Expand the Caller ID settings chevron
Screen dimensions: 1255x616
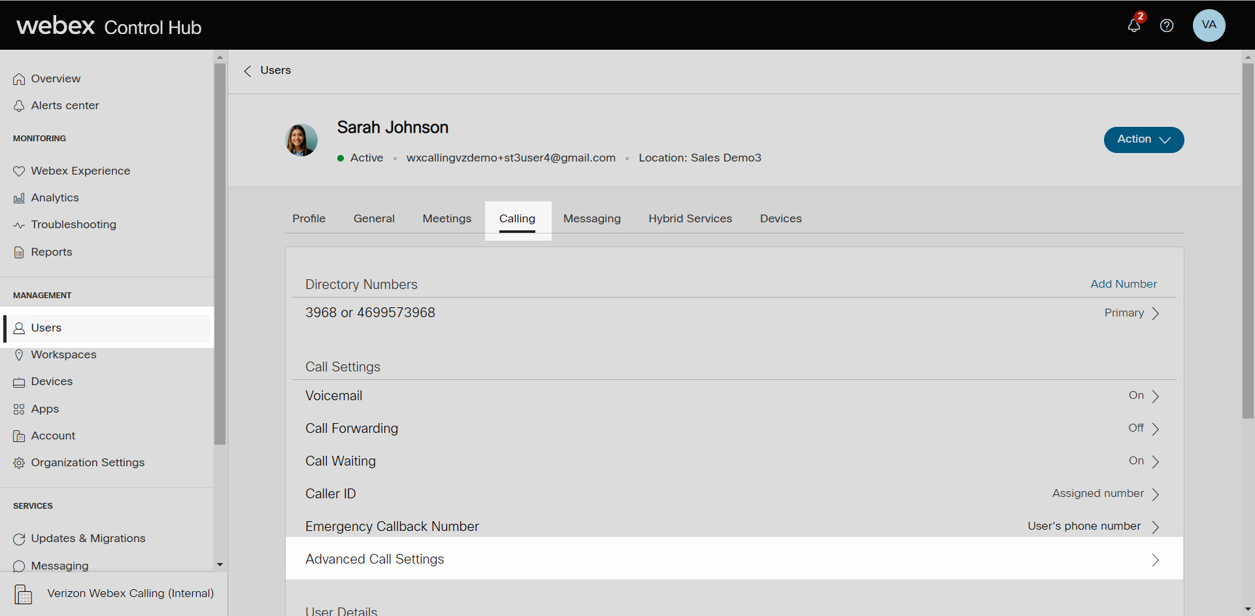pyautogui.click(x=1156, y=494)
